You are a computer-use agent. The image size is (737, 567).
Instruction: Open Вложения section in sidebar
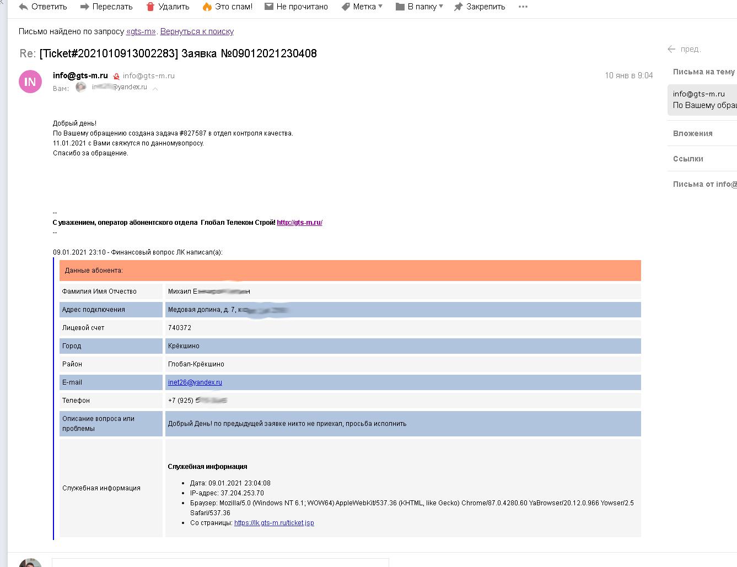[x=692, y=133]
